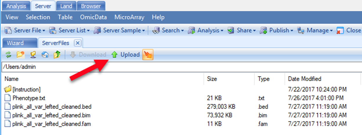The image size is (362, 135).
Task: Click the /Users/admin path field
Action: 181,67
